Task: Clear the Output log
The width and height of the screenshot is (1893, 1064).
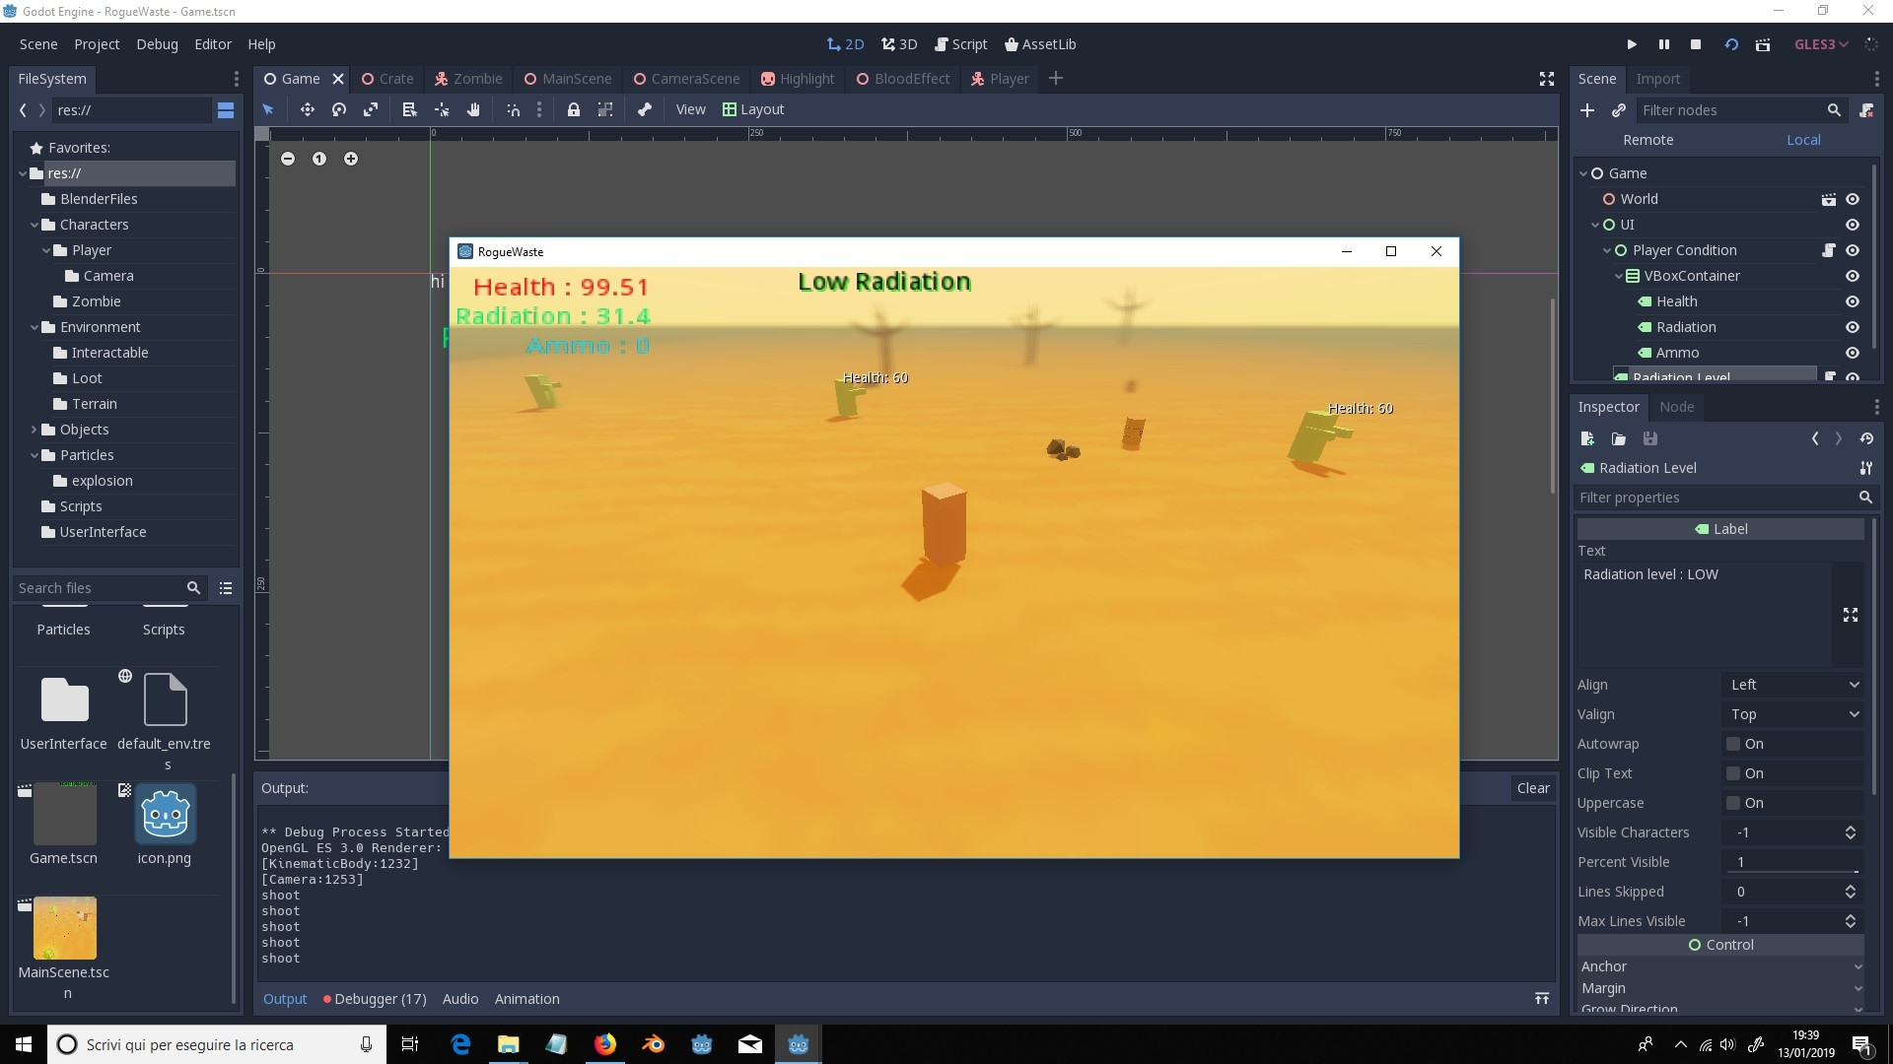Action: [1532, 788]
